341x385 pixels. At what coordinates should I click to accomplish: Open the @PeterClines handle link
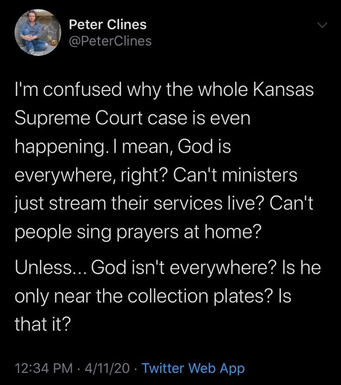coord(111,41)
